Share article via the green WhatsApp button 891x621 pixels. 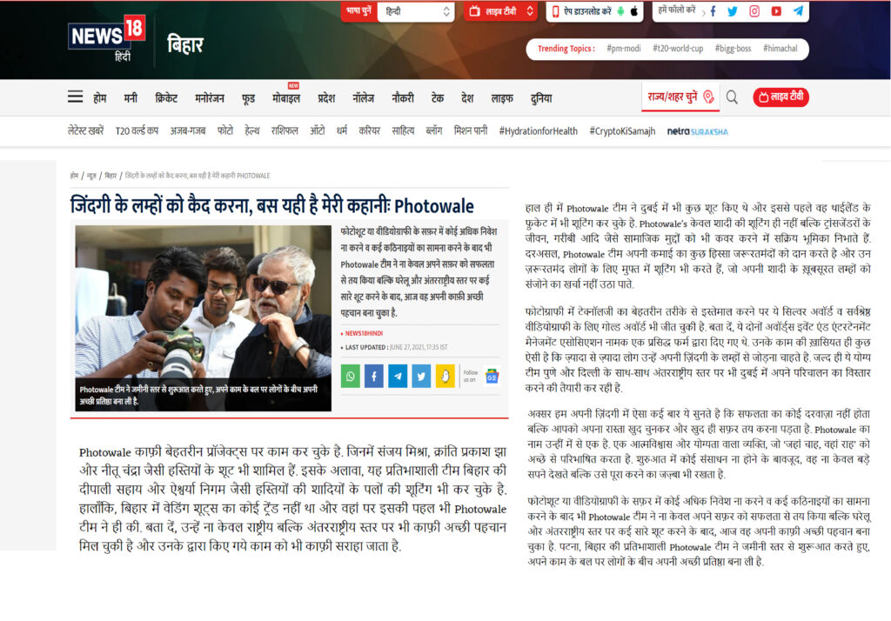click(350, 376)
